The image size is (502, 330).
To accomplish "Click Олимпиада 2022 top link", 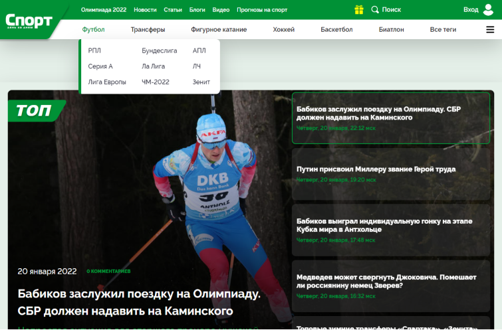I will coord(104,10).
